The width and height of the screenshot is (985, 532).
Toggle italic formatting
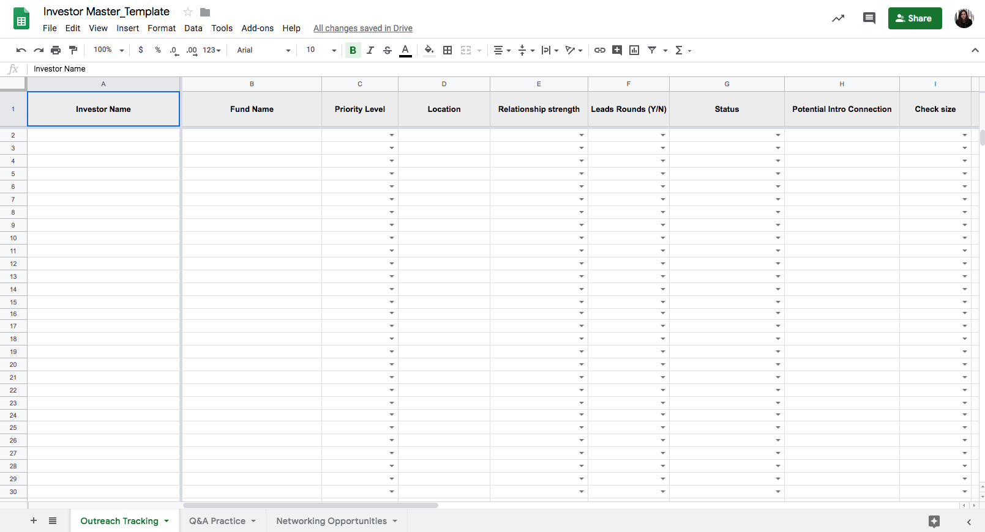point(370,50)
